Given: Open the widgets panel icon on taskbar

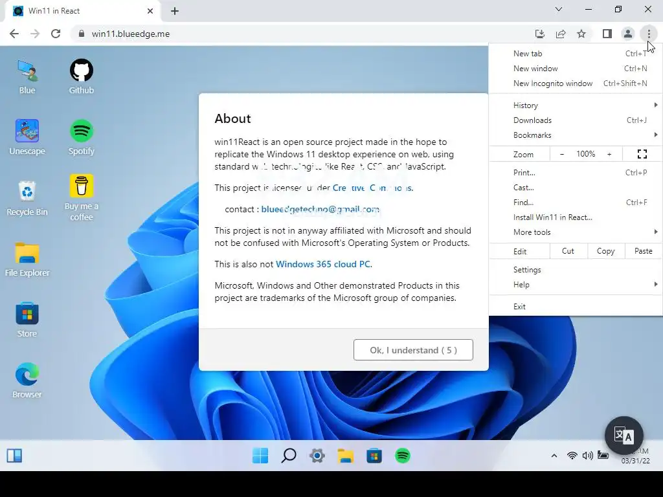Looking at the screenshot, I should (14, 456).
